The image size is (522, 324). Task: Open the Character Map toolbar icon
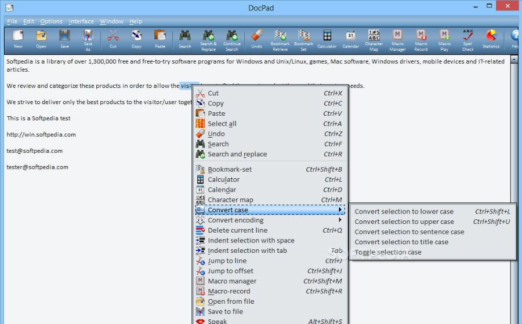click(x=374, y=40)
